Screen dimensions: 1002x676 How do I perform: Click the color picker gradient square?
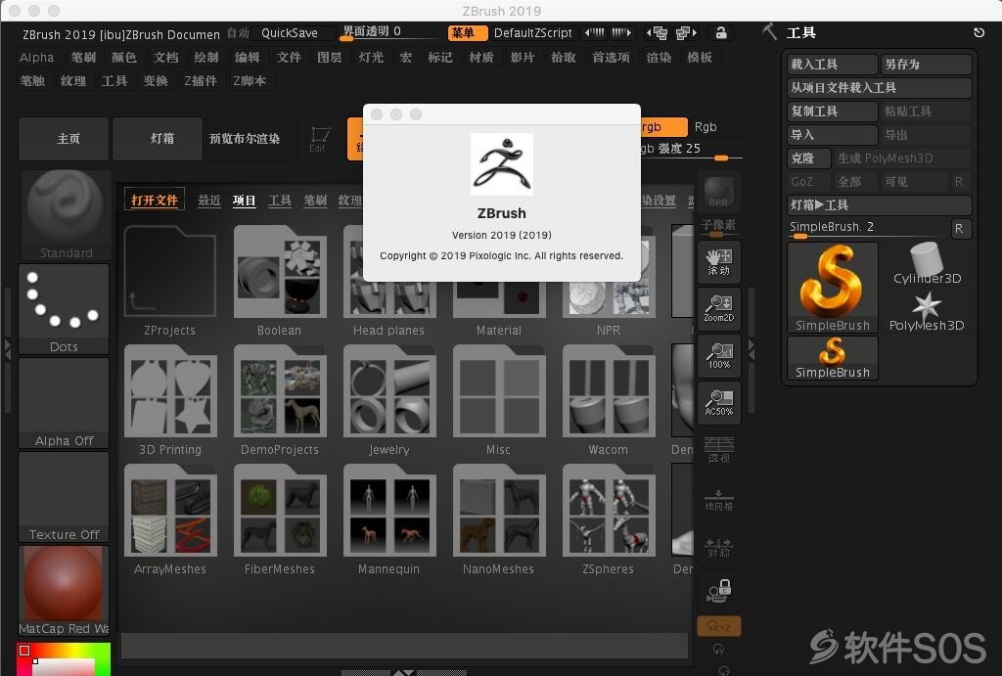(64, 659)
